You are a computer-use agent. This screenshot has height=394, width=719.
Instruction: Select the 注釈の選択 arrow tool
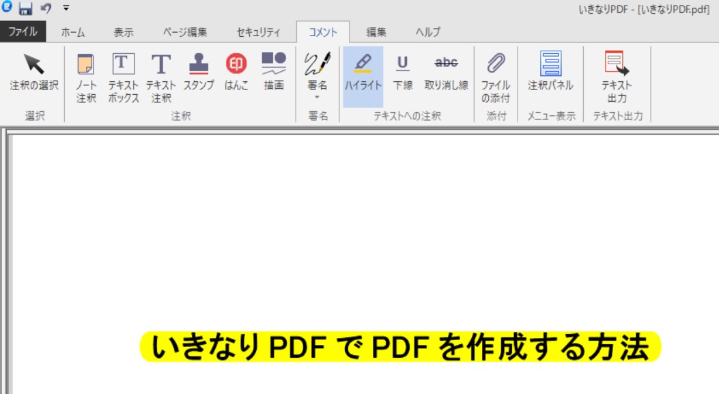coord(34,72)
